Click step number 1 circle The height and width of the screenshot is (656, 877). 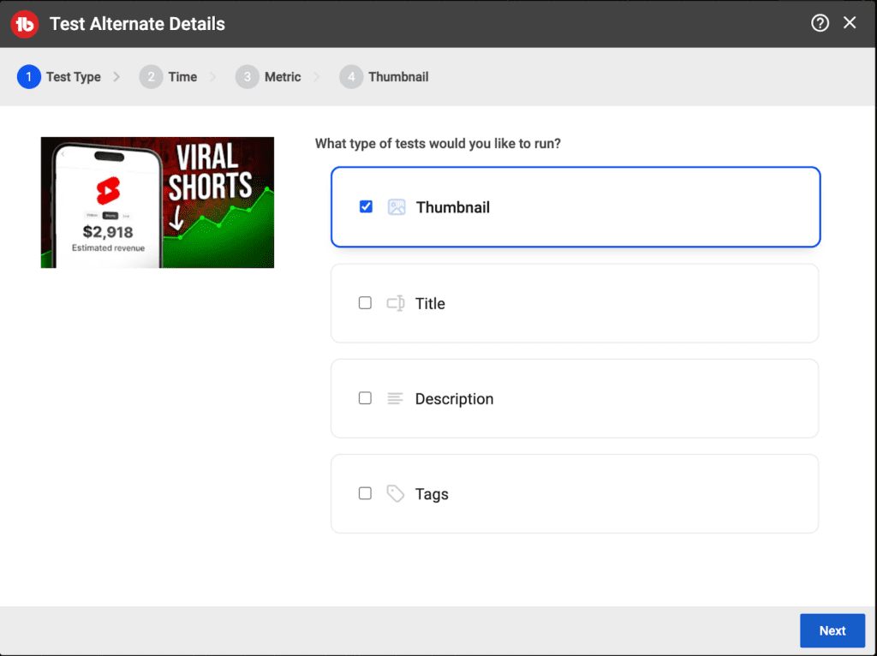[28, 77]
